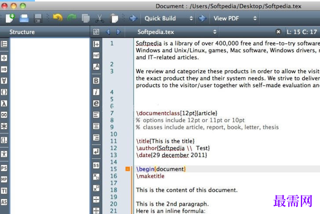Paste using the clipboard icon
Viewport: 320px width, 214px height.
(x=114, y=18)
